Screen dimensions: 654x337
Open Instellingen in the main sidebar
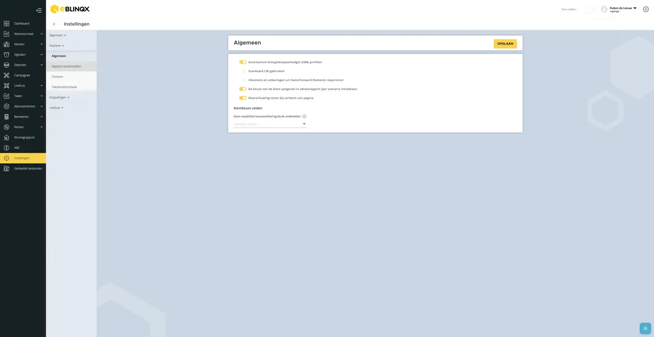(x=23, y=158)
